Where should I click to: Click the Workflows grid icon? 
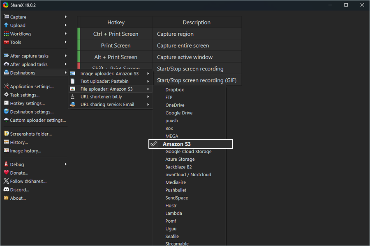[x=6, y=34]
